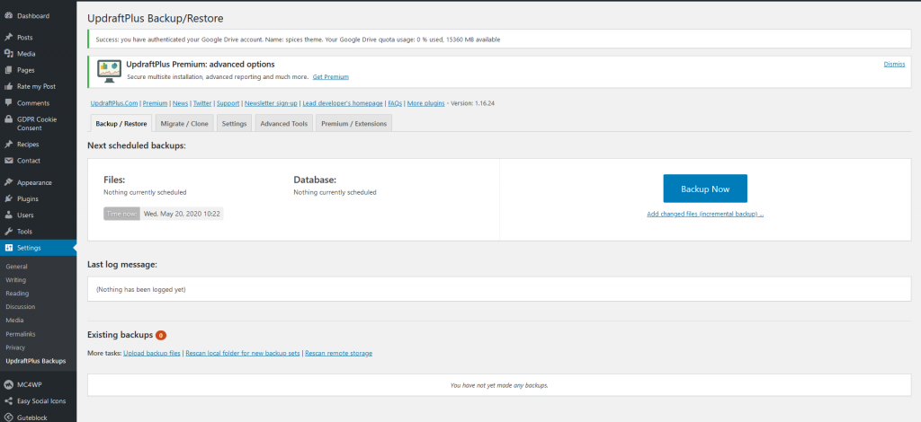Open General under Settings menu
This screenshot has height=422, width=921.
[16, 266]
